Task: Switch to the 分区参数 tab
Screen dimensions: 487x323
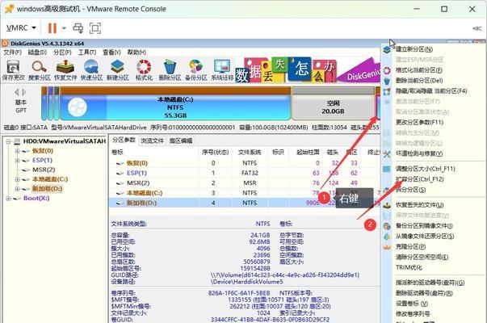Action: point(124,140)
